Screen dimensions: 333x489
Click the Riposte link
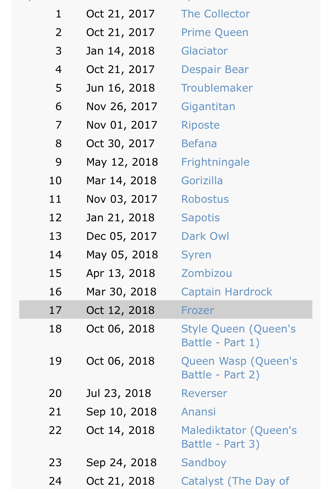pos(200,125)
